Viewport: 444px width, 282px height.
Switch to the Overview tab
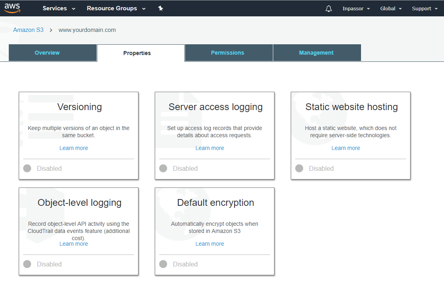[47, 53]
